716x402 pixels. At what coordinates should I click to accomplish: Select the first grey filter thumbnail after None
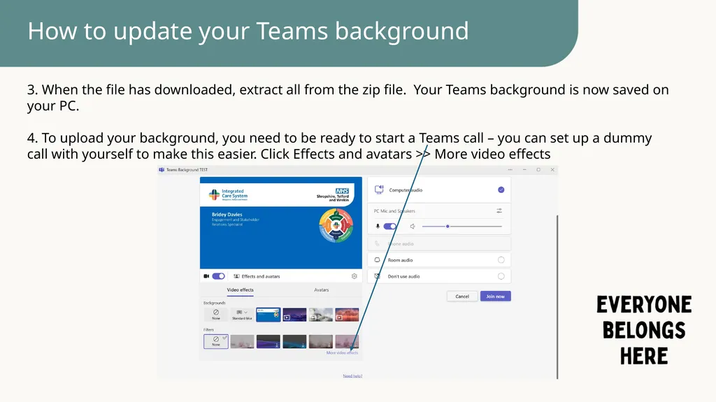[x=242, y=341]
